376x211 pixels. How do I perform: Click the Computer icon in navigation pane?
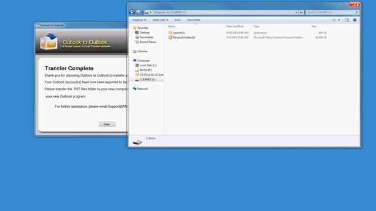pos(135,60)
